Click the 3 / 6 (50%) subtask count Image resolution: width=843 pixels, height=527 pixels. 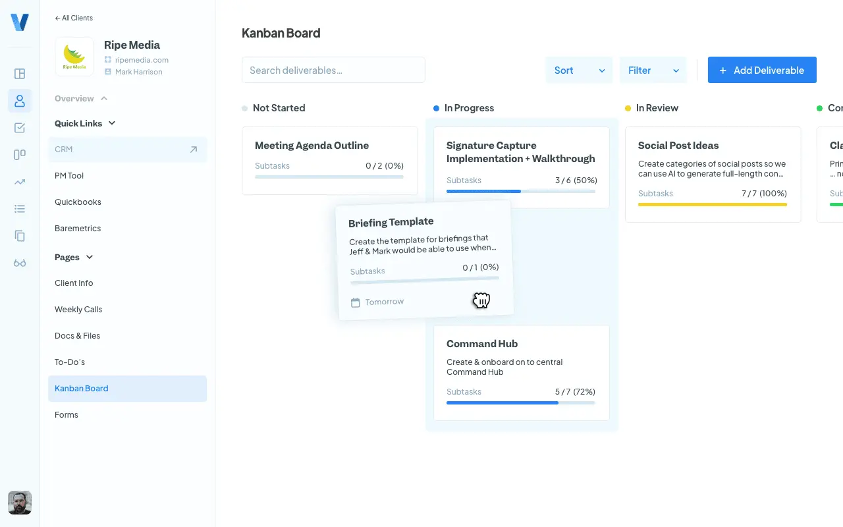576,180
